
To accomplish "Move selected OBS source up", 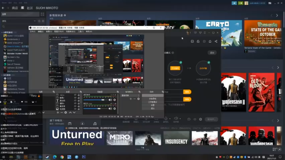I will coord(70,113).
